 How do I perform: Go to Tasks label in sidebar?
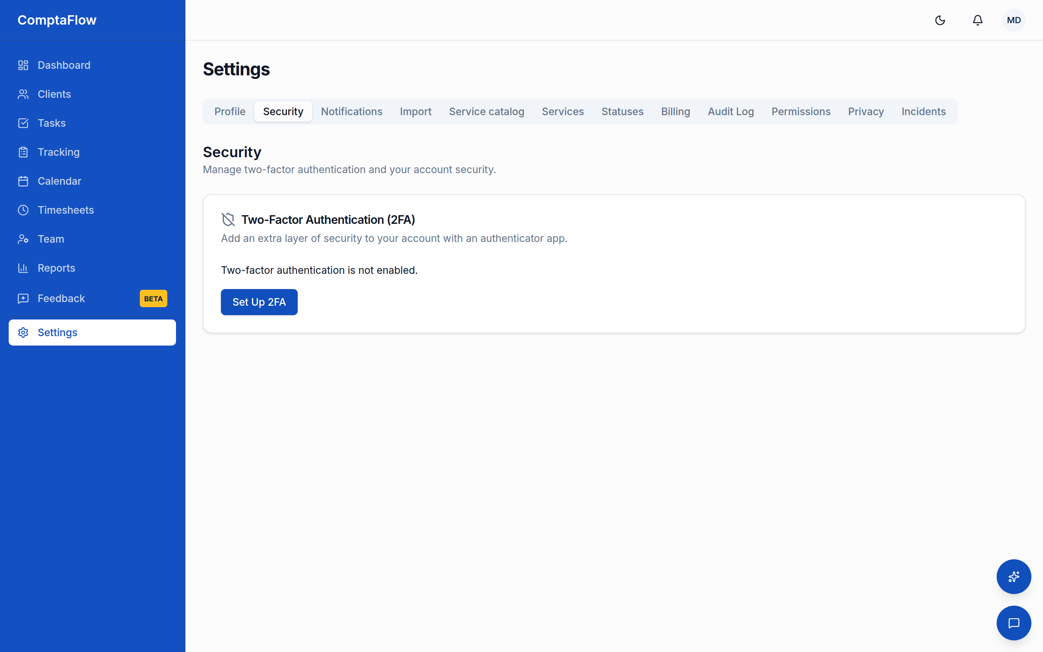pyautogui.click(x=52, y=123)
